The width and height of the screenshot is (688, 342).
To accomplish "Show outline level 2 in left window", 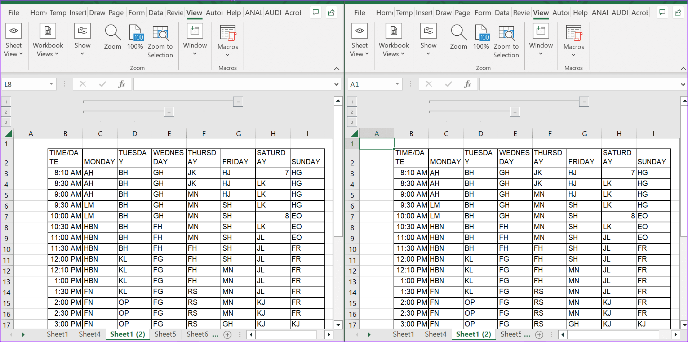I will [6, 112].
